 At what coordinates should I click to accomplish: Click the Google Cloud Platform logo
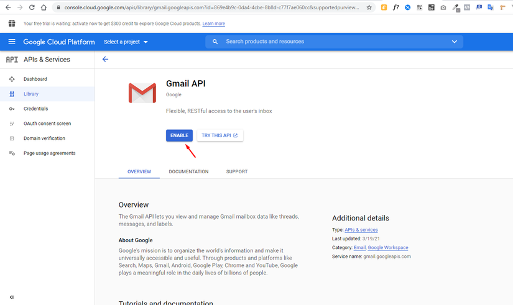(59, 42)
